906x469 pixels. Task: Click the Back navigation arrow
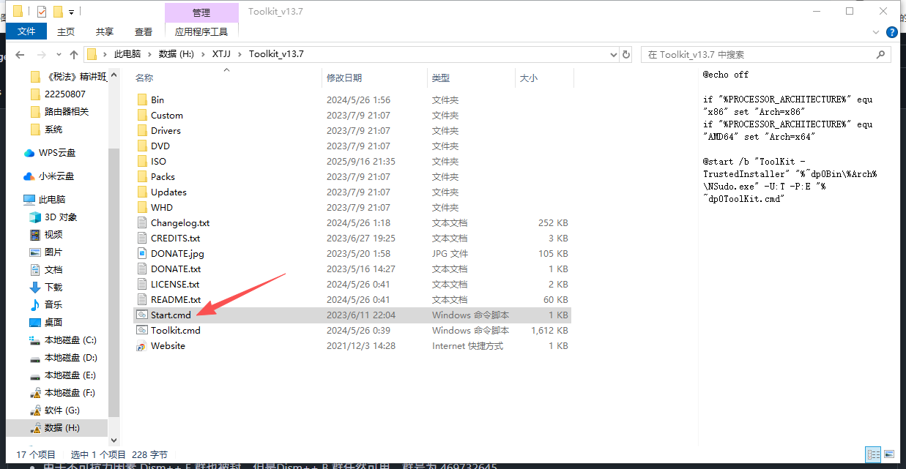click(x=20, y=55)
